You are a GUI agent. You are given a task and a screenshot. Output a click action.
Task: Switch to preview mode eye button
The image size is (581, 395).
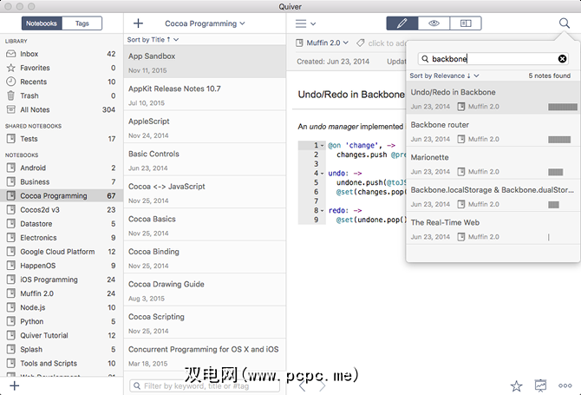[x=434, y=23]
